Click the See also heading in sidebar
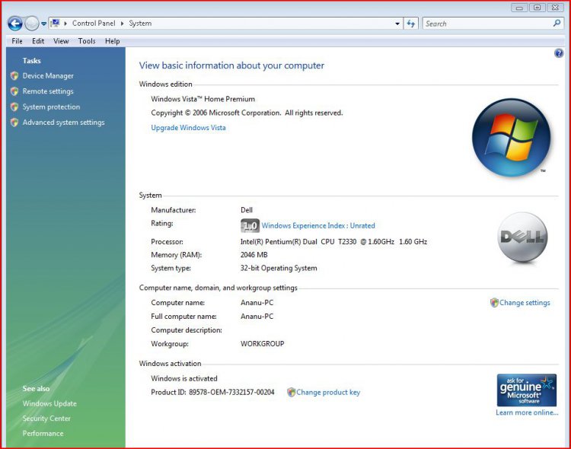This screenshot has width=571, height=449. click(36, 389)
